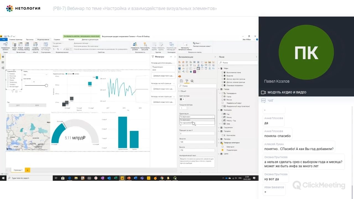
Task: Check the Ноутбук slicer checkbox
Action: (8, 78)
